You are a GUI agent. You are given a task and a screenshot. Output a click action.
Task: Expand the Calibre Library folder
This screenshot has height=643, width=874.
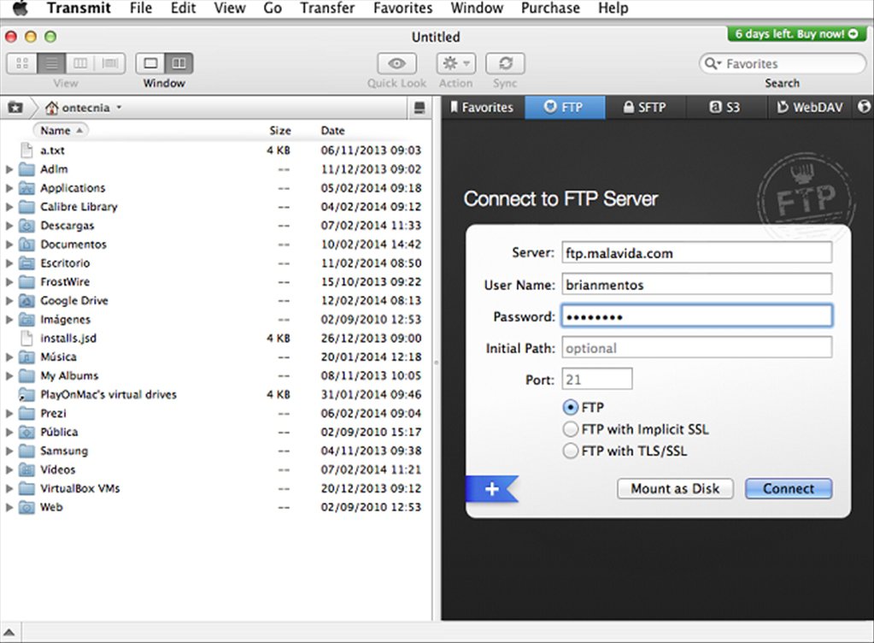(x=9, y=207)
